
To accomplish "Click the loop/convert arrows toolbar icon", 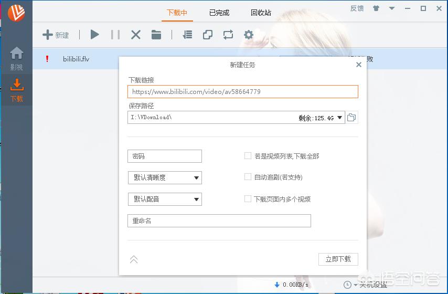I will click(x=228, y=35).
